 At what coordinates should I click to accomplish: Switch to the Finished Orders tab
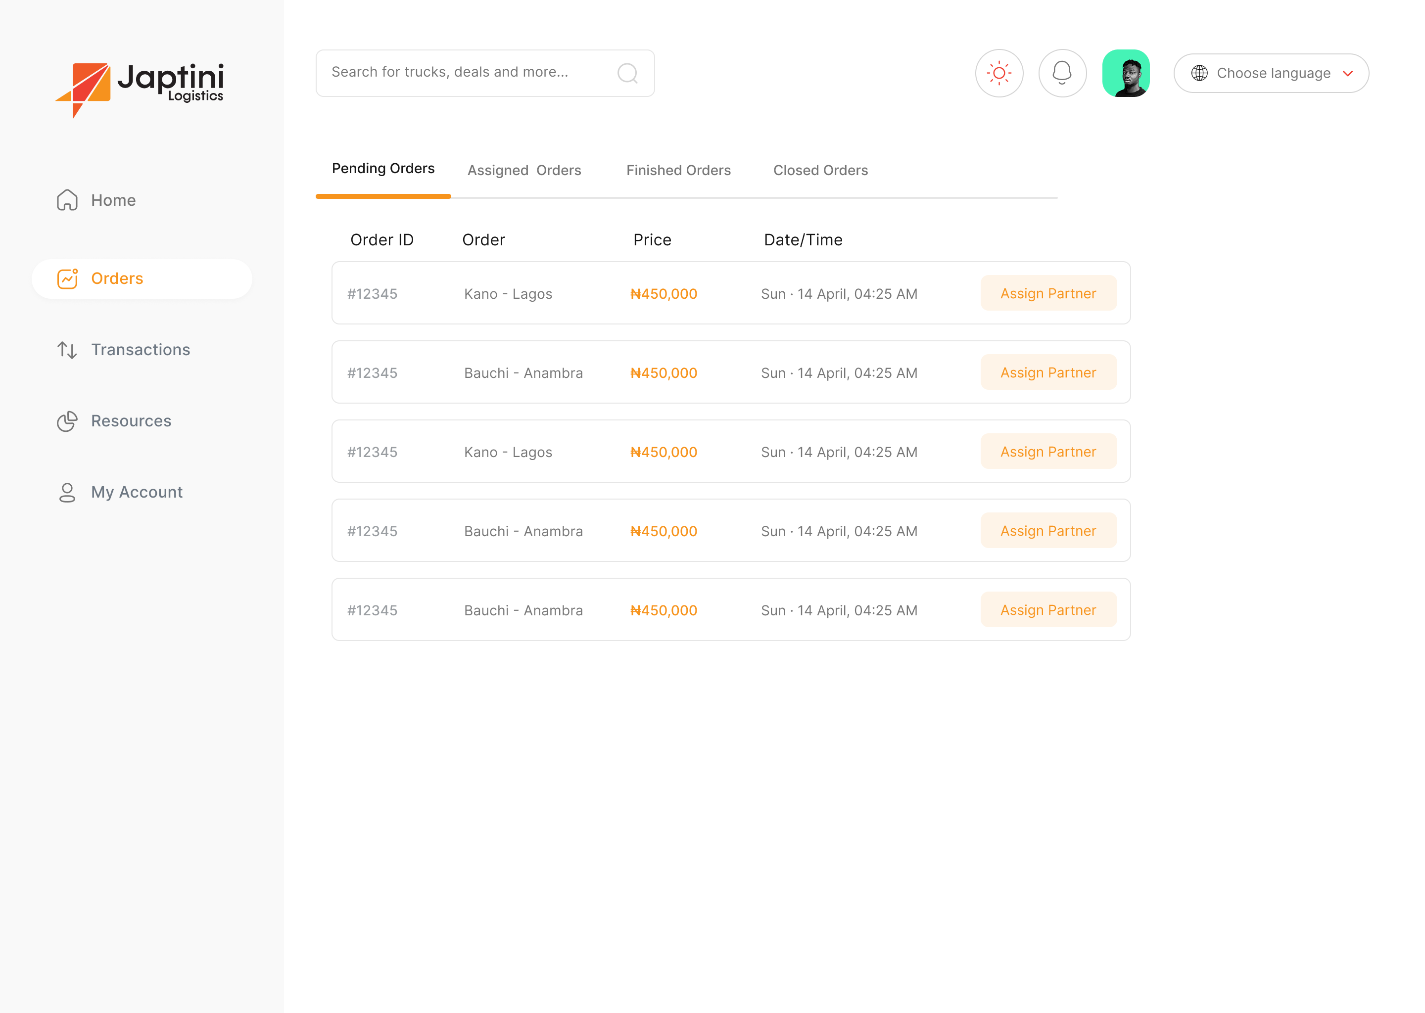point(678,170)
